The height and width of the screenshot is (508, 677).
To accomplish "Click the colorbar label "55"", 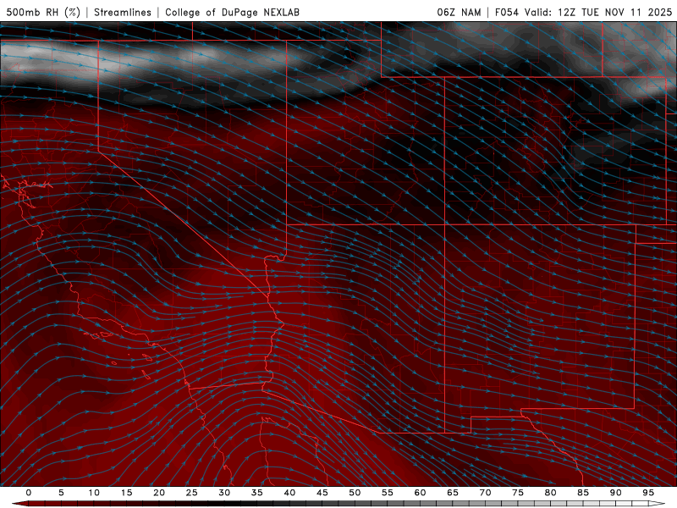I will coord(388,493).
